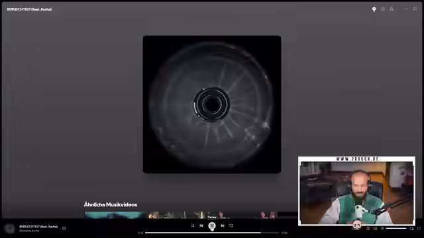This screenshot has height=238, width=424.
Task: Click the highlighted white icon at top right
Action: pyautogui.click(x=374, y=9)
